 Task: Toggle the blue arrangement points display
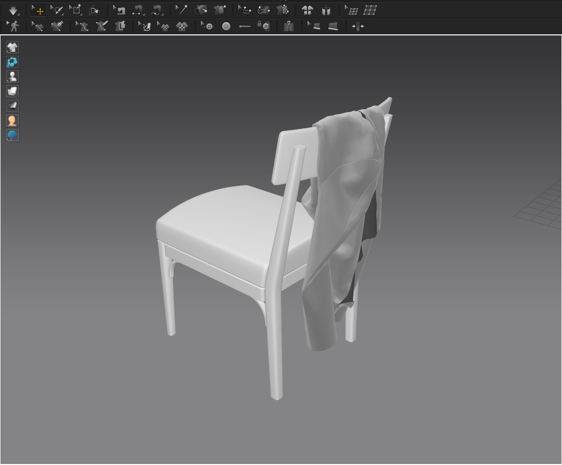tap(12, 62)
